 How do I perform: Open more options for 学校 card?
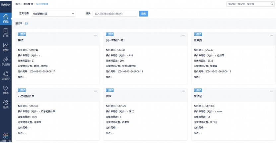point(96,35)
